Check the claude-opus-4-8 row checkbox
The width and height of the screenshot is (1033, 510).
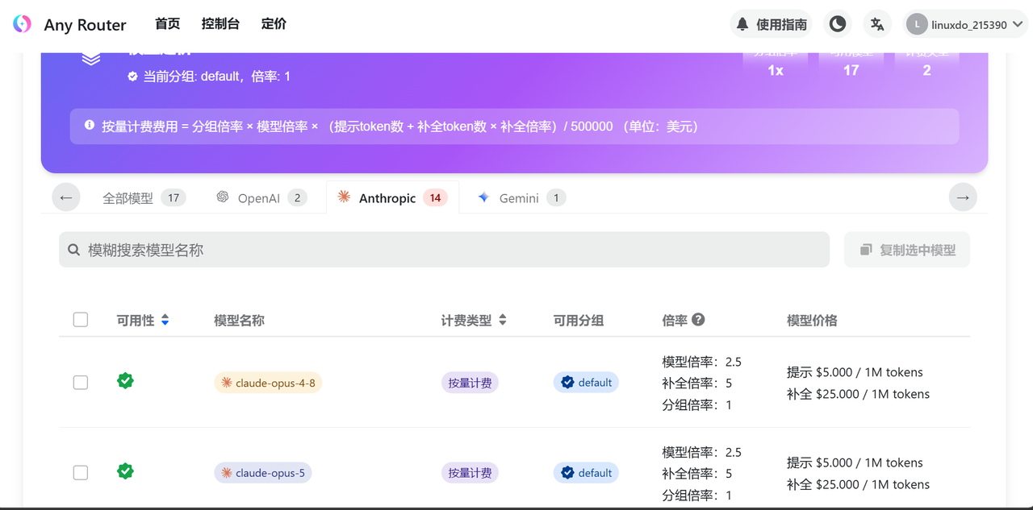81,382
